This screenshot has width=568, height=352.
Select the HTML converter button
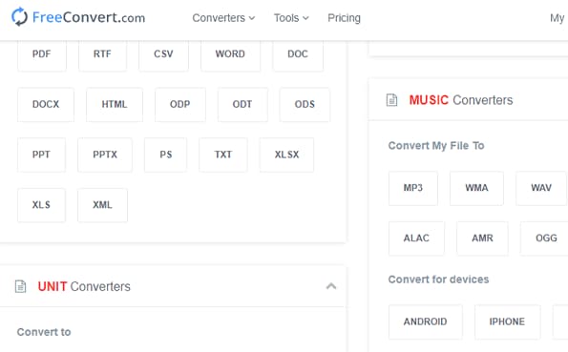115,104
